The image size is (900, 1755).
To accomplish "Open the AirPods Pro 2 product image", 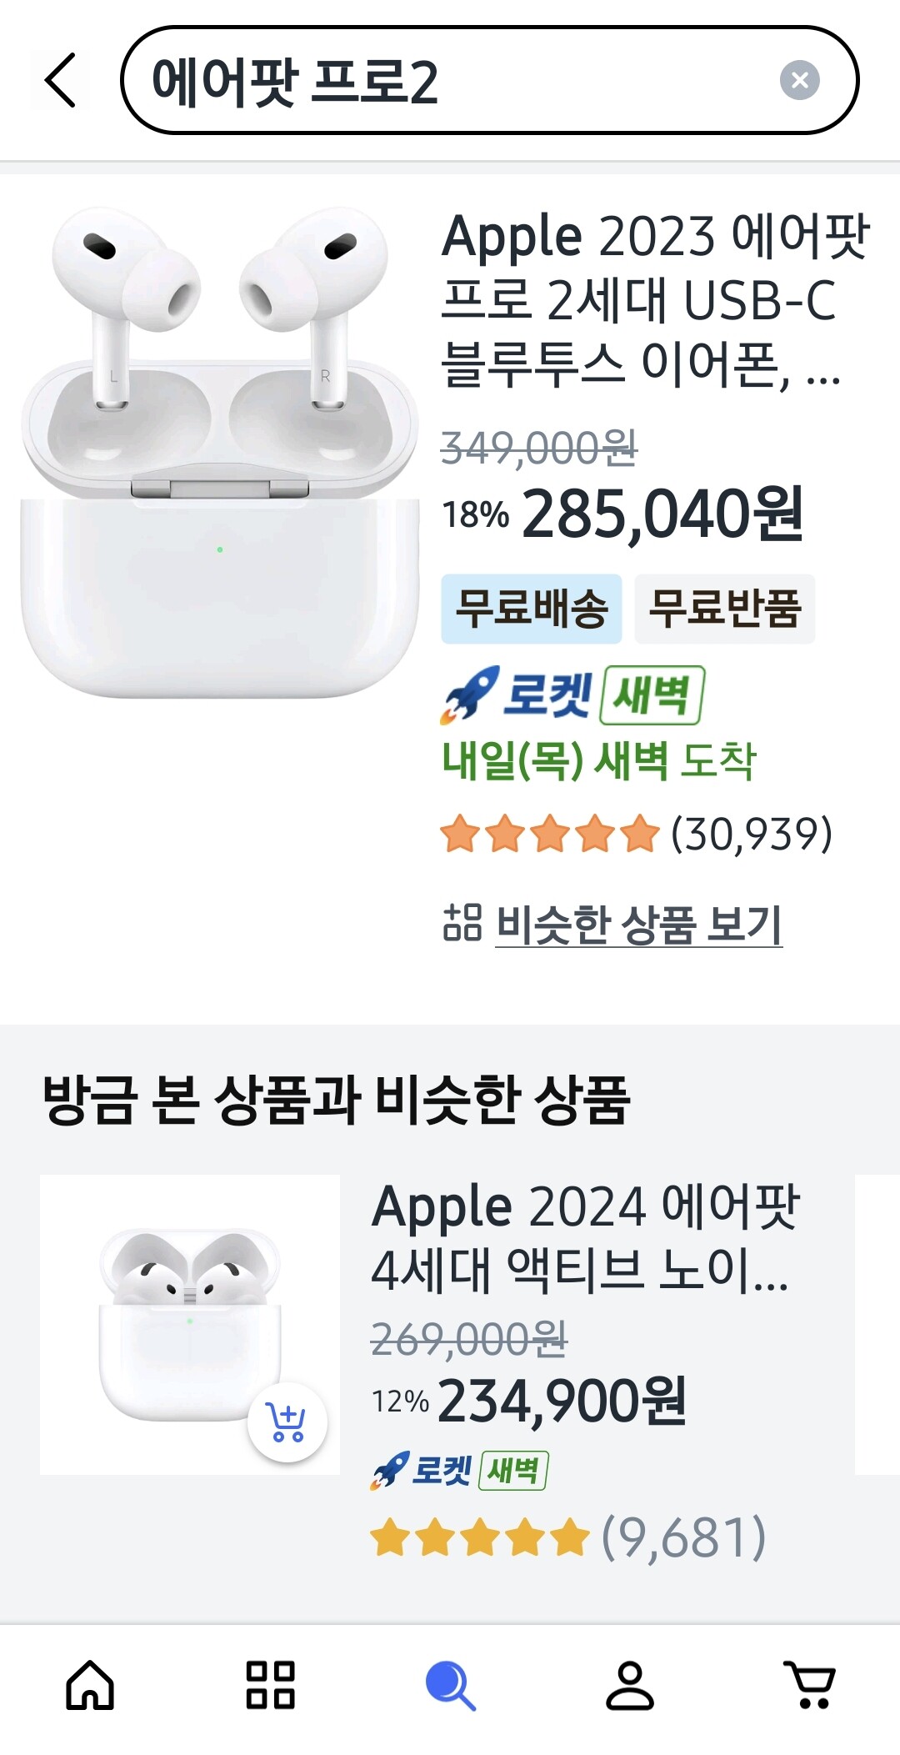I will [x=220, y=451].
